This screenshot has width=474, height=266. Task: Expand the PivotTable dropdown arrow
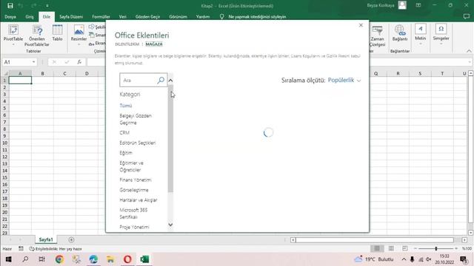click(x=13, y=44)
